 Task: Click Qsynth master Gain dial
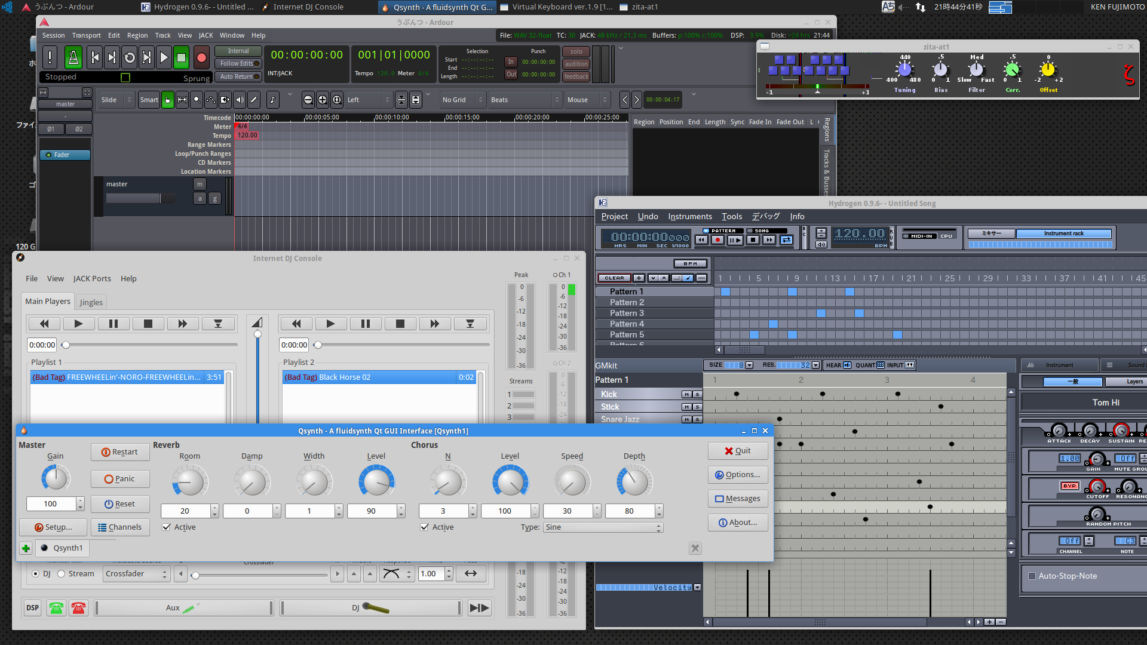point(56,478)
